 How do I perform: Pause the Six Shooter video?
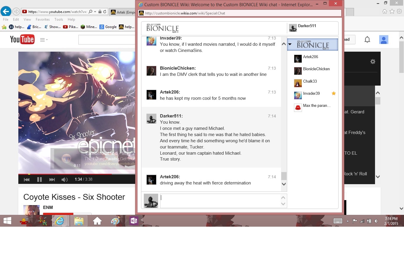click(x=39, y=179)
